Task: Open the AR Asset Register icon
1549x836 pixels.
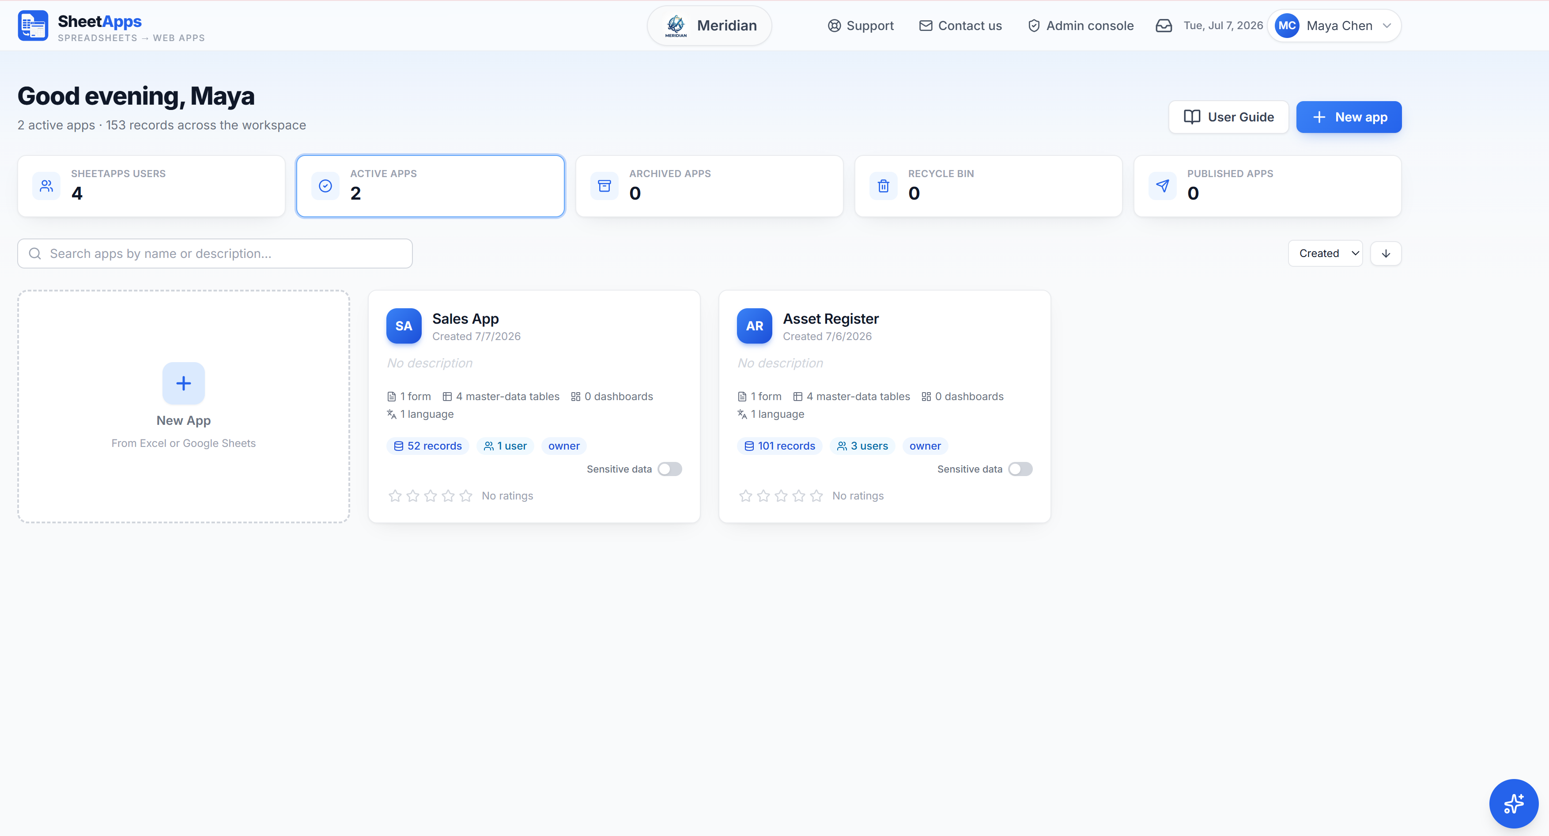Action: tap(754, 326)
